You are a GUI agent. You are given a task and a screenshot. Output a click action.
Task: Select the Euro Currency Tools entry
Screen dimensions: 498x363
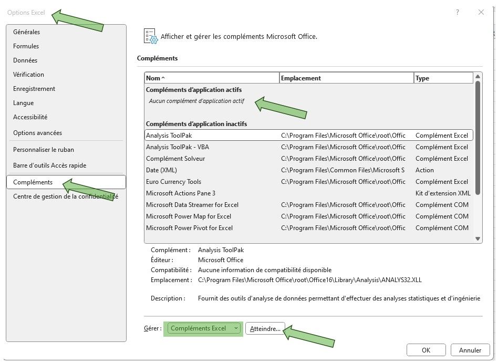[173, 182]
